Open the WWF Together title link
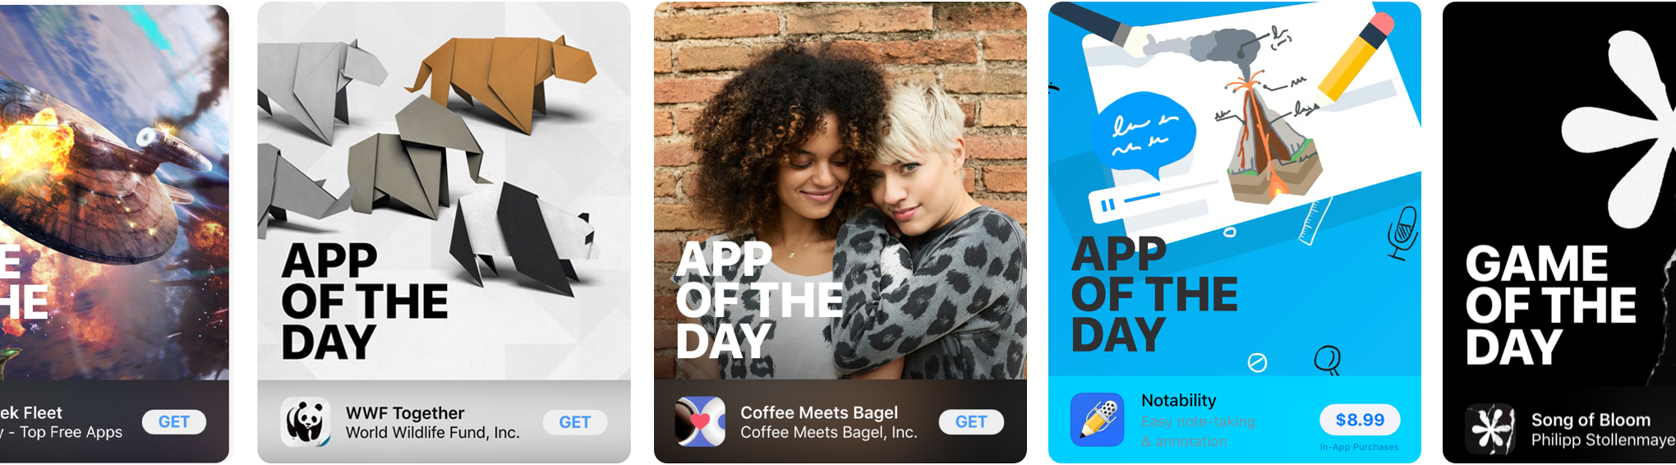Screen dimensions: 1676x465 click(405, 413)
